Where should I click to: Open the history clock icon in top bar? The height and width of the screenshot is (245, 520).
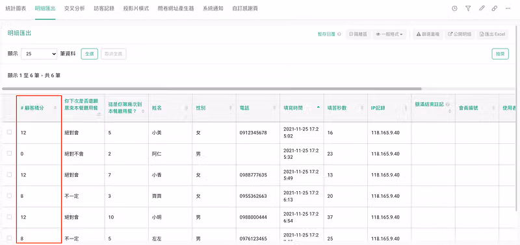(454, 8)
